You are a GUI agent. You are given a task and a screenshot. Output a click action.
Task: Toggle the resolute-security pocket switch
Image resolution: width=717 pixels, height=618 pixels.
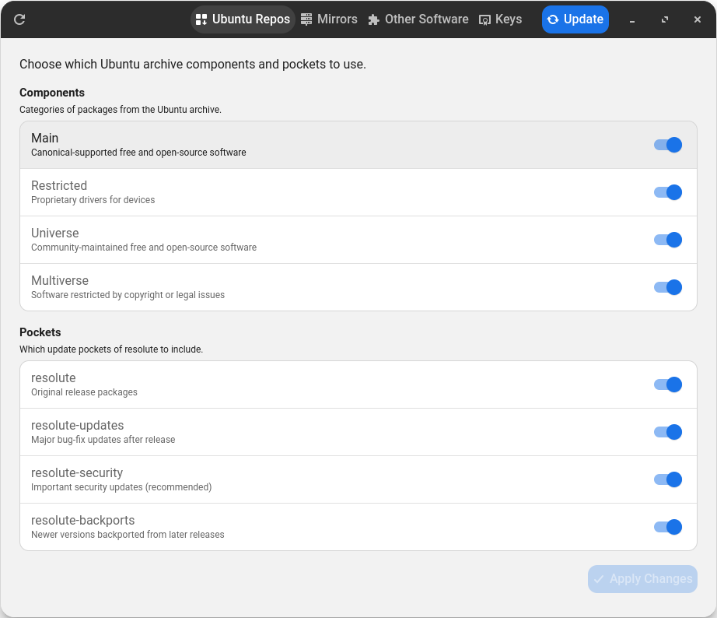coord(667,479)
